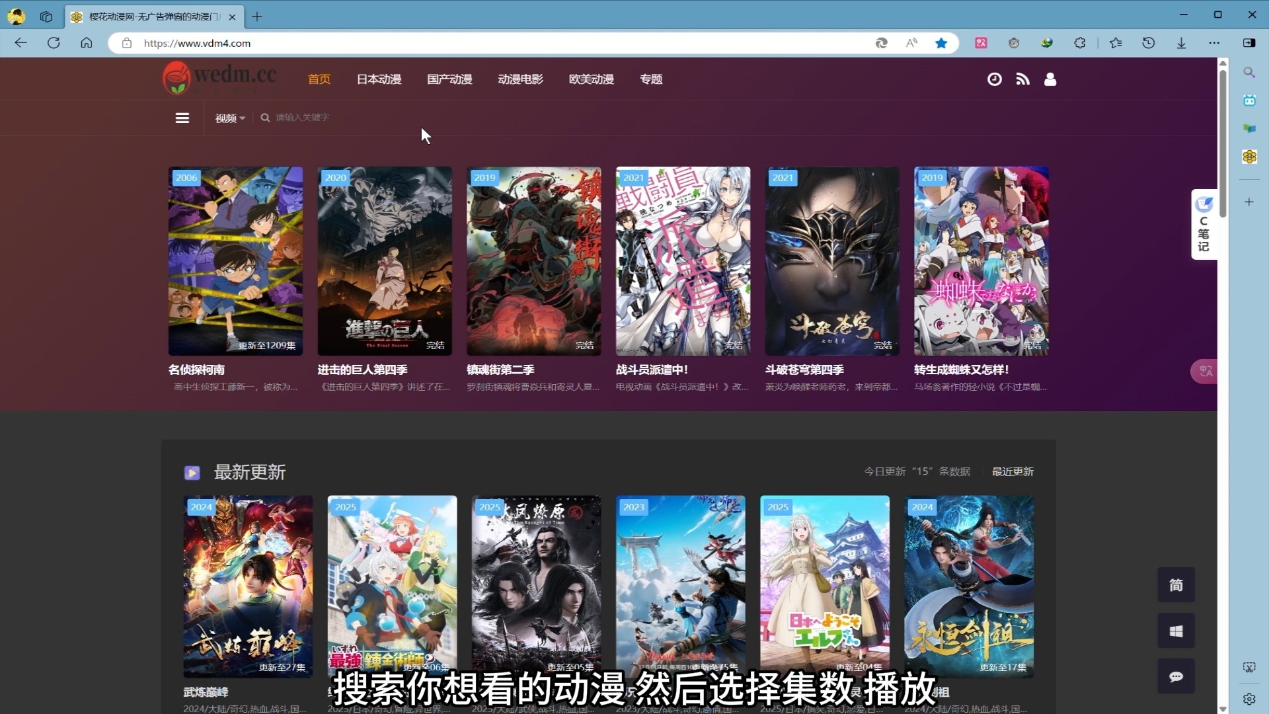Click the sidebar screenshot icon above settings
The image size is (1269, 714).
click(x=1249, y=667)
